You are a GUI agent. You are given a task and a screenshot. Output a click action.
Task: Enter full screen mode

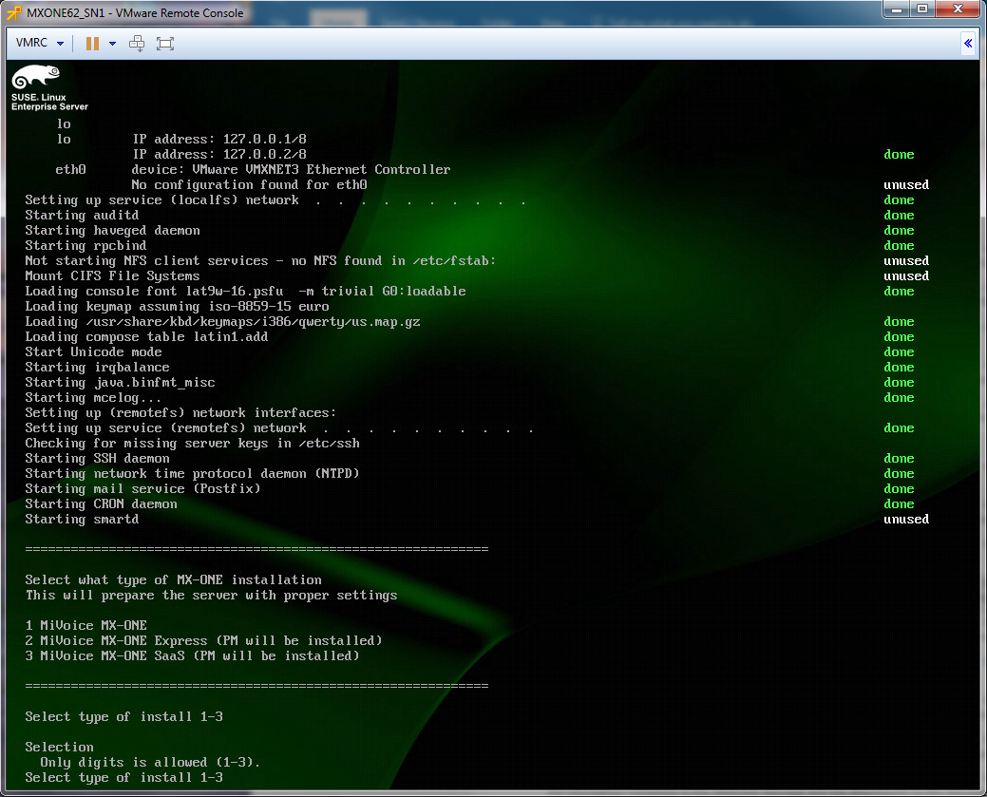[x=165, y=44]
